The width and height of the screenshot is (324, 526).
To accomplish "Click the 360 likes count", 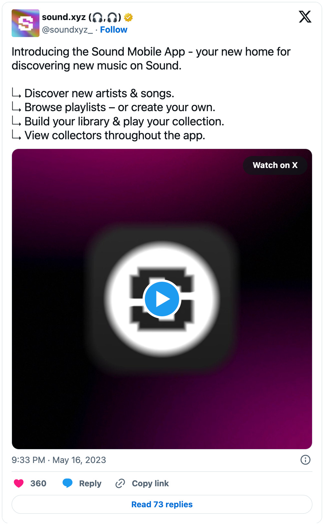I will click(x=38, y=483).
